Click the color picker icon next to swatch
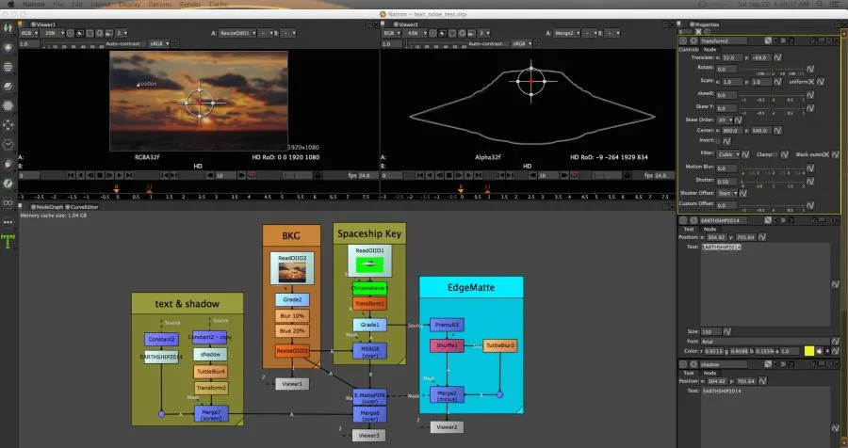The height and width of the screenshot is (448, 848). pos(819,351)
